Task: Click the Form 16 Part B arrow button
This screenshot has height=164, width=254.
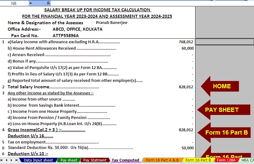Action: 224,132
